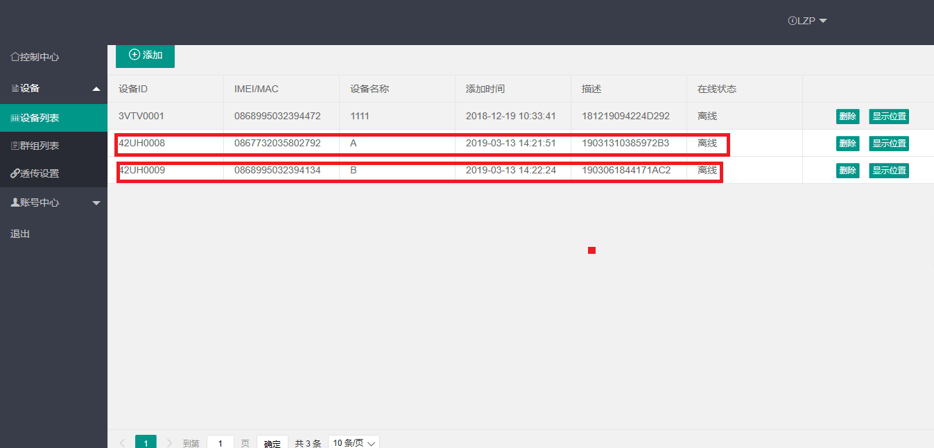The width and height of the screenshot is (934, 448).
Task: Click the Add (添加) button
Action: click(x=145, y=55)
